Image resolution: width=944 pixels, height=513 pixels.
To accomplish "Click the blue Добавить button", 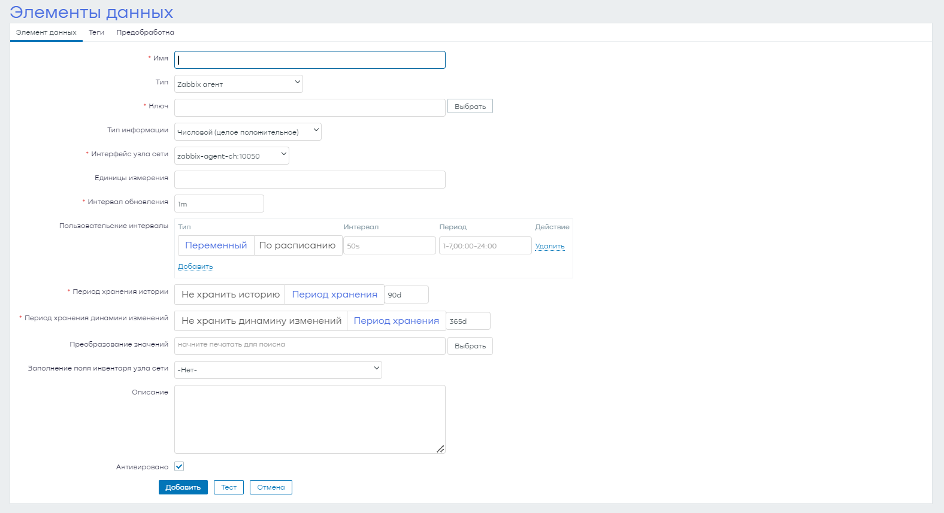I will (x=183, y=487).
